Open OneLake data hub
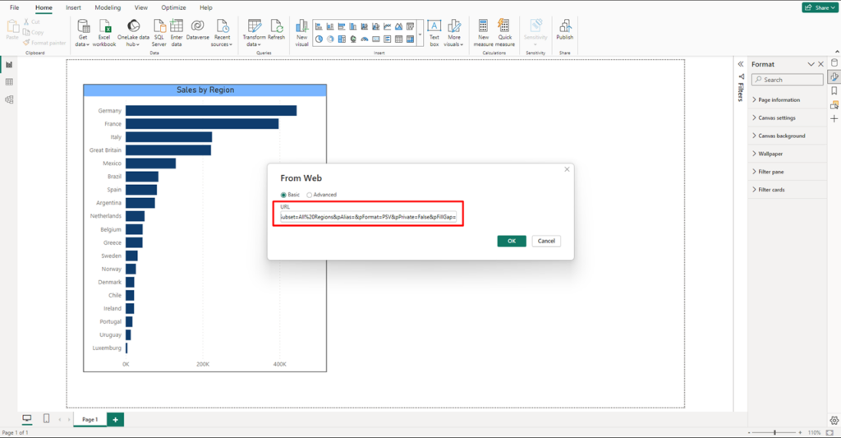Screen dimensions: 841x438 click(x=133, y=33)
